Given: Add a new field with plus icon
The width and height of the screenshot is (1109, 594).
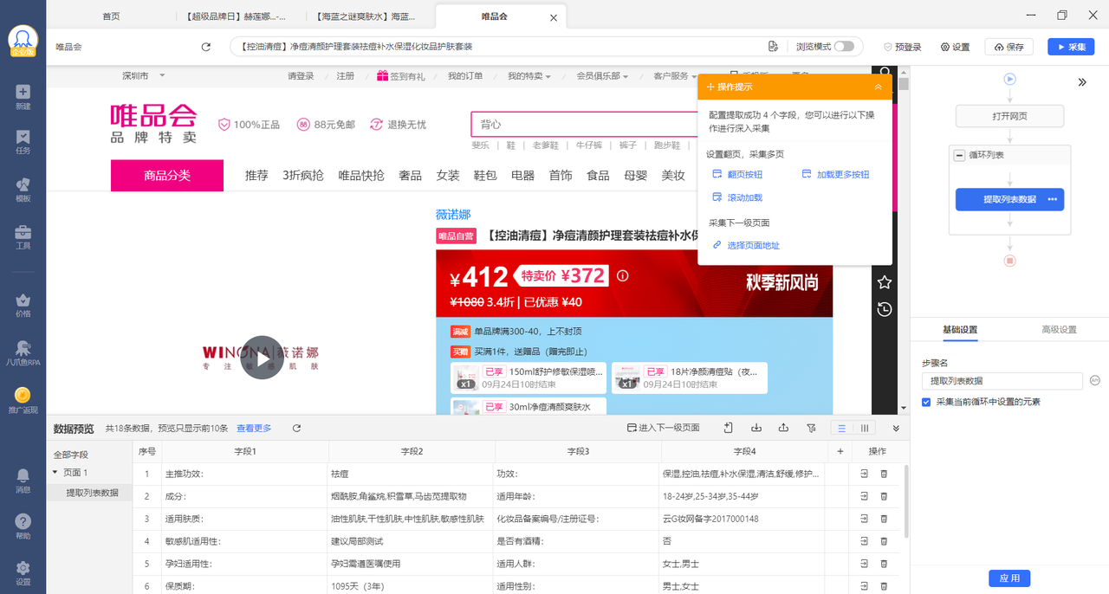Looking at the screenshot, I should 840,451.
